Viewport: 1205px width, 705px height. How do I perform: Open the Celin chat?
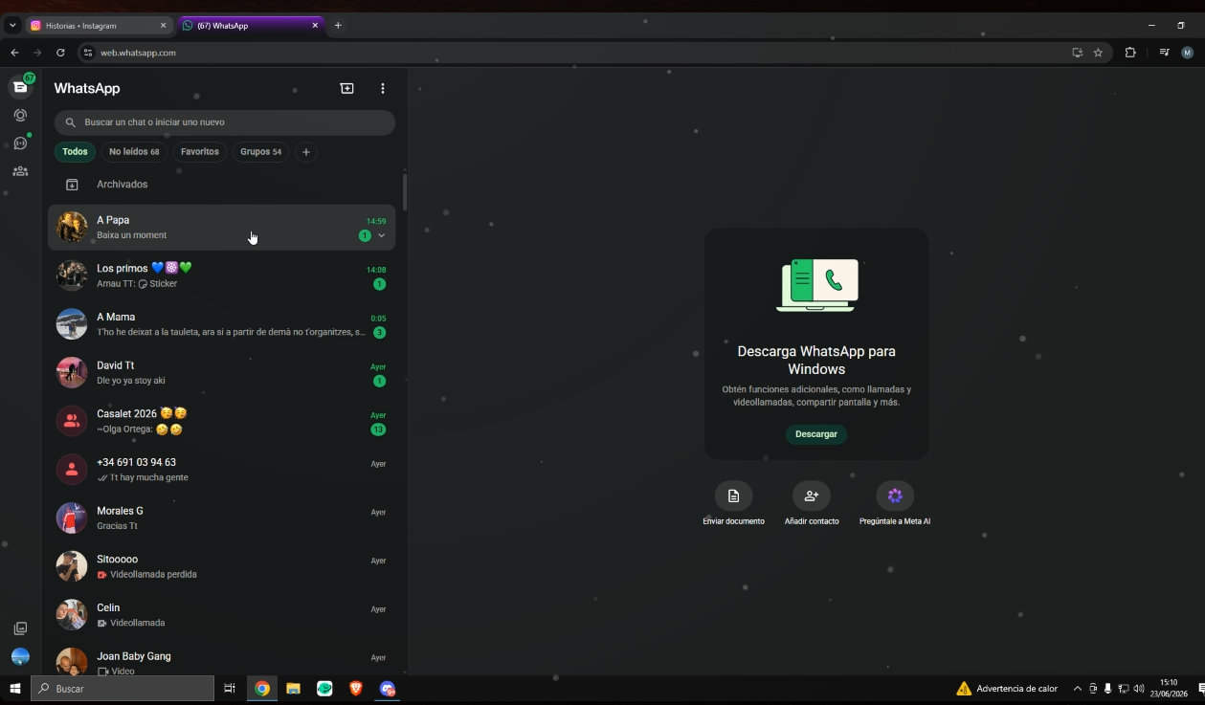[221, 615]
